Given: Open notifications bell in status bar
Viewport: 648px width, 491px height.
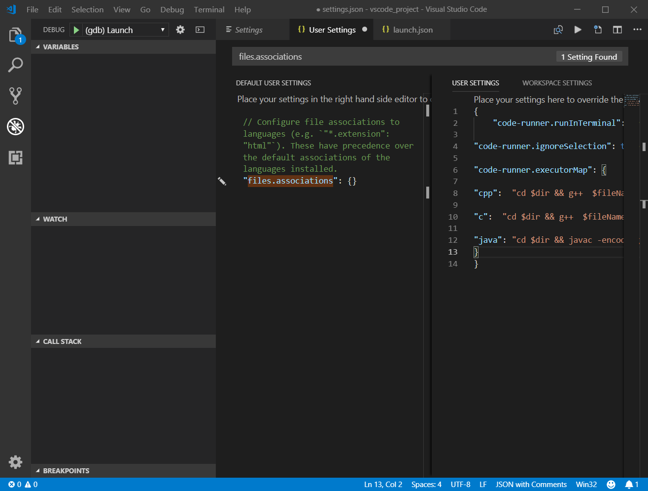Looking at the screenshot, I should (x=632, y=485).
